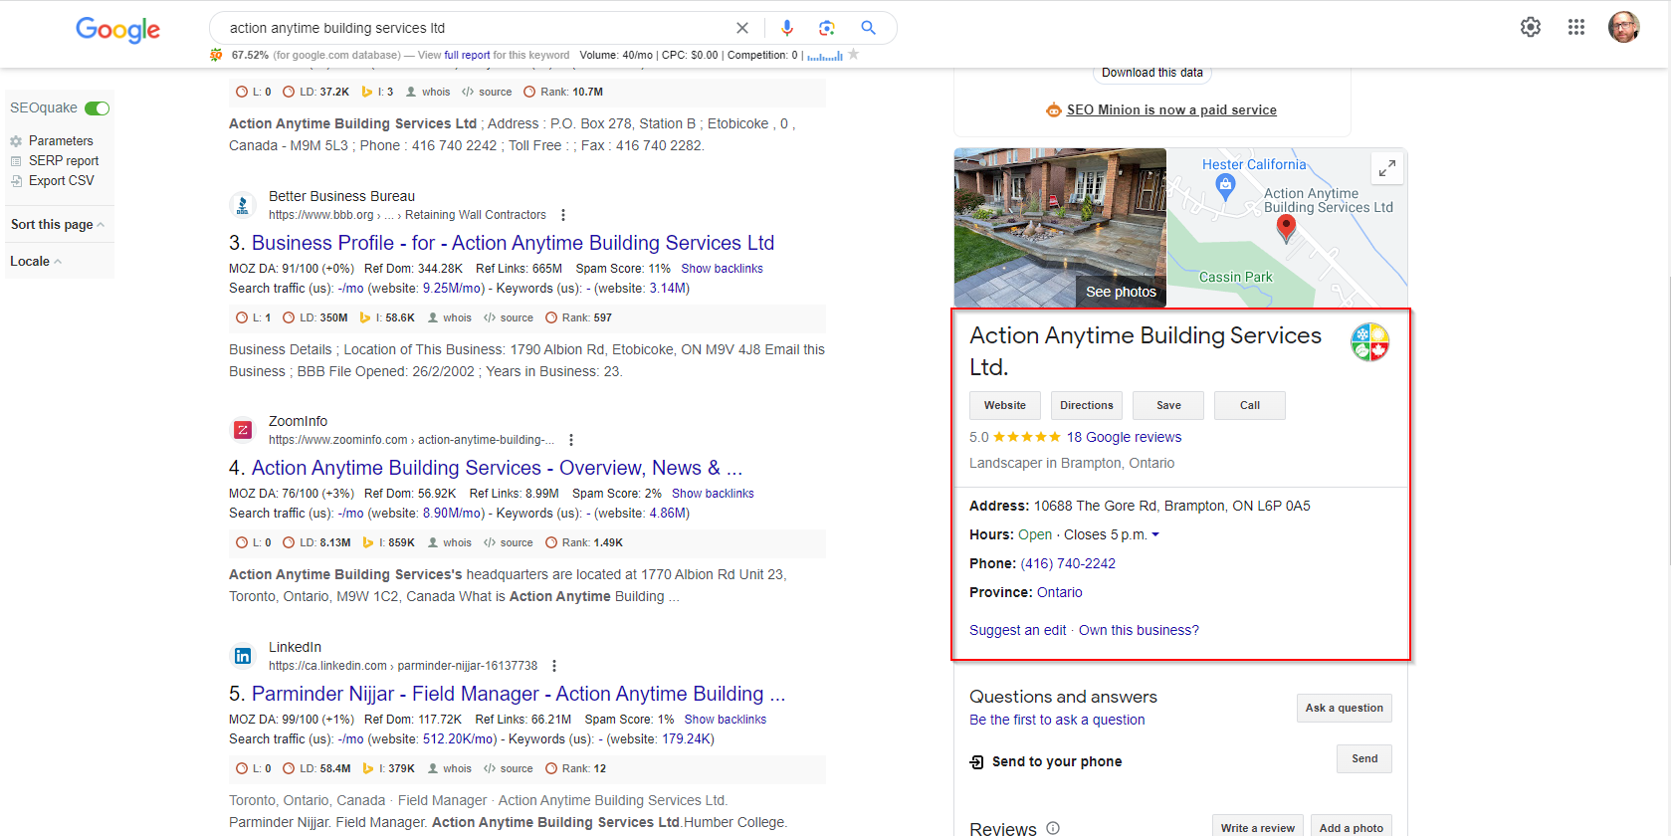
Task: Open the LinkedIn result three-dot menu
Action: click(x=554, y=666)
